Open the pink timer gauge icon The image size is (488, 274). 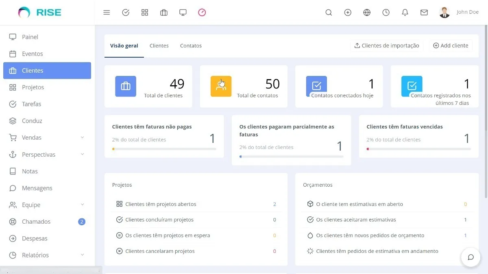[x=202, y=13]
